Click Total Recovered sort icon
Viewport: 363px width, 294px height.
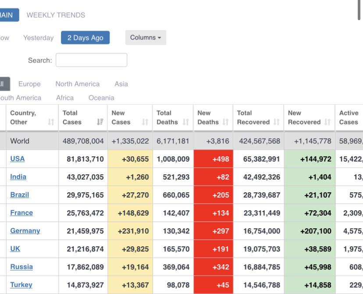point(277,122)
